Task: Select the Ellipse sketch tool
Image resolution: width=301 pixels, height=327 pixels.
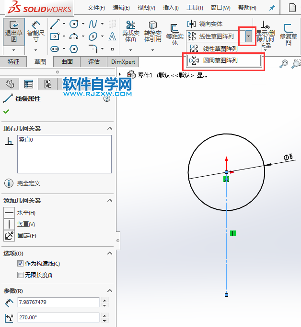Action: (x=93, y=36)
